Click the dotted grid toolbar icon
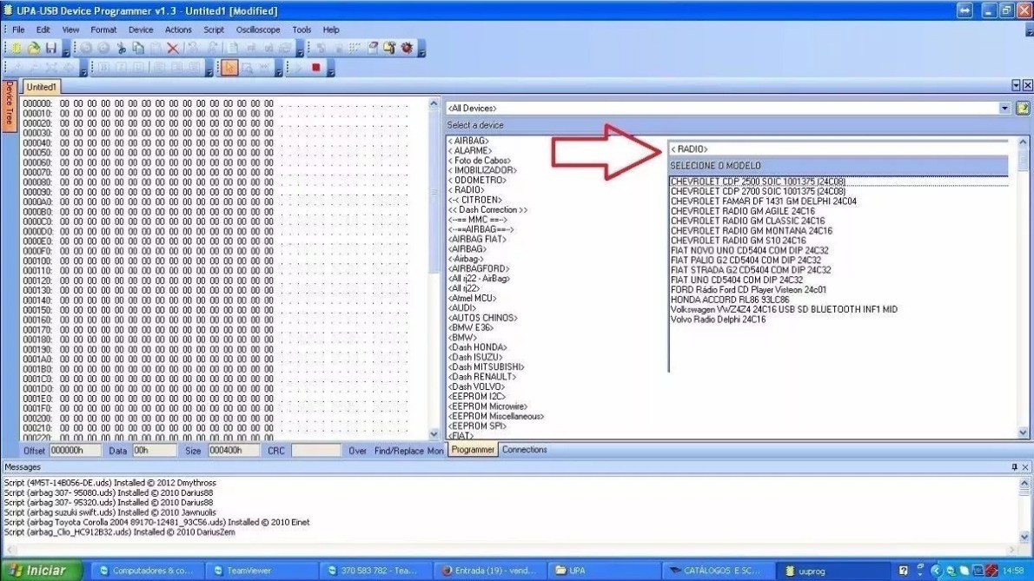 click(355, 48)
